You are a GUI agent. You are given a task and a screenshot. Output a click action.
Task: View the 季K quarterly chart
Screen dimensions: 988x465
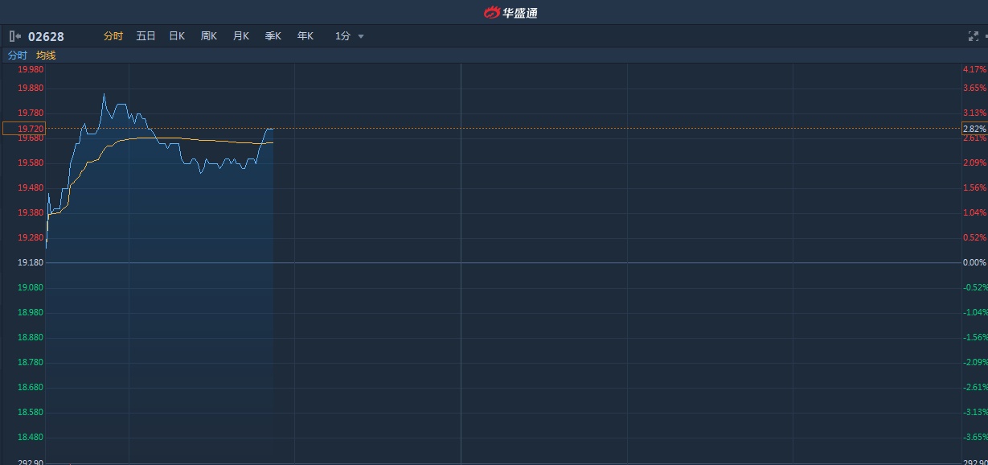tap(273, 36)
